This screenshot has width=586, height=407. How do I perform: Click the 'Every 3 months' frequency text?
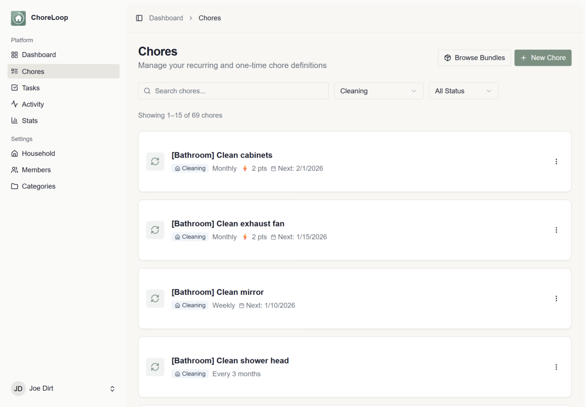click(x=236, y=374)
